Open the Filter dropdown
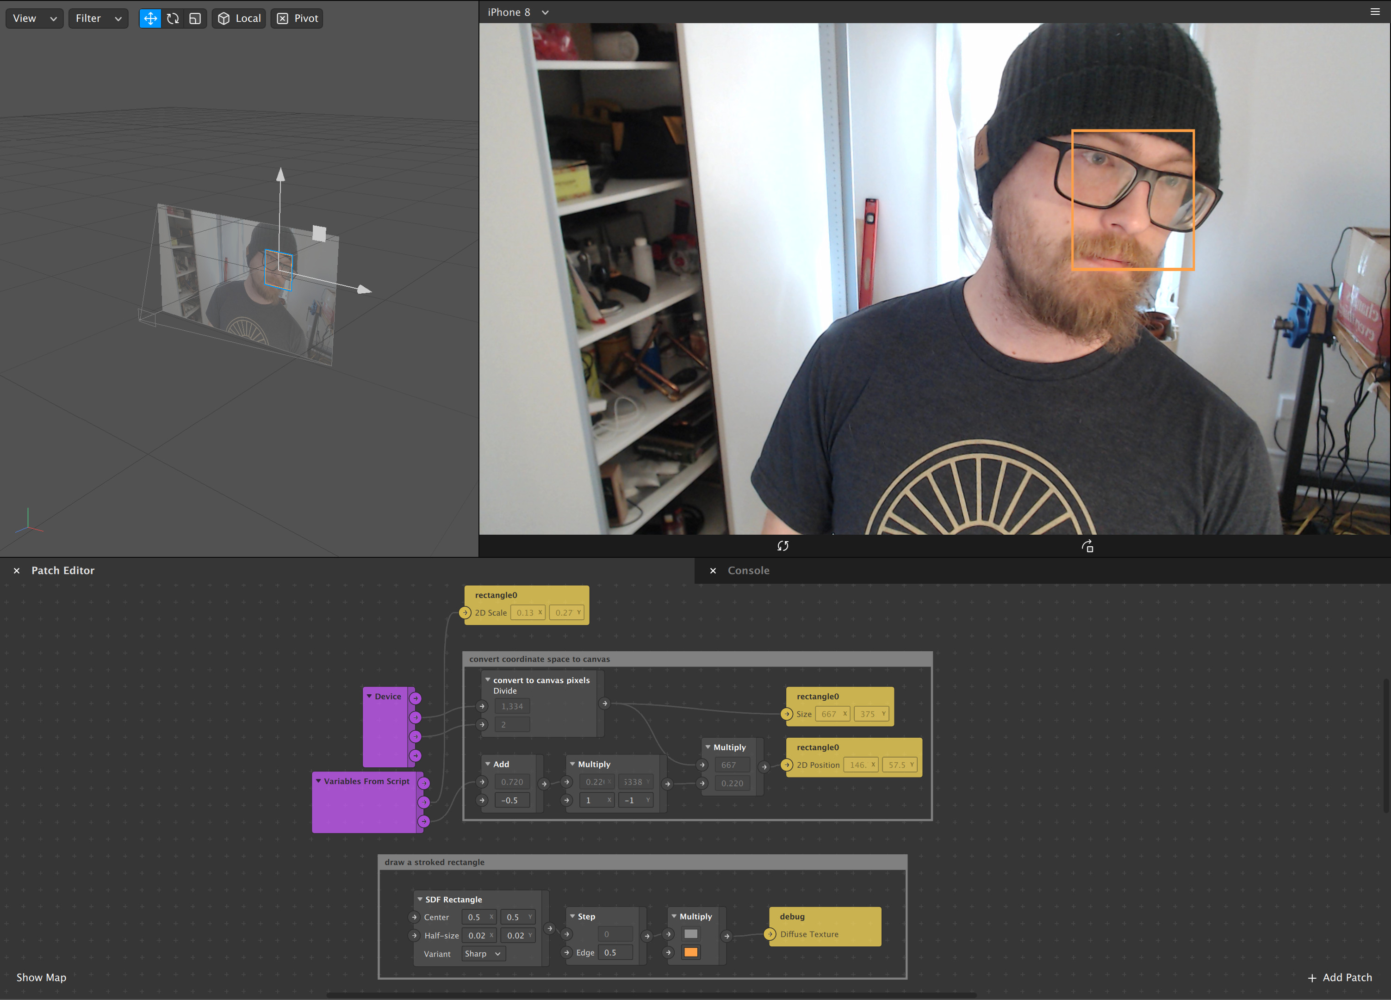The image size is (1391, 1000). pos(98,19)
